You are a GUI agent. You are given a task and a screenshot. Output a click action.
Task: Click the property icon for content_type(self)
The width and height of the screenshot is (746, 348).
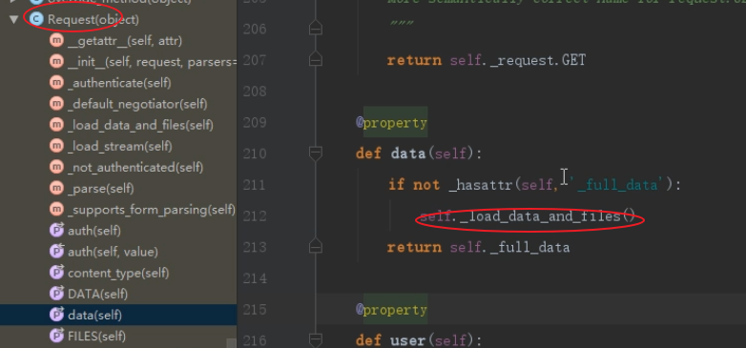pyautogui.click(x=56, y=273)
